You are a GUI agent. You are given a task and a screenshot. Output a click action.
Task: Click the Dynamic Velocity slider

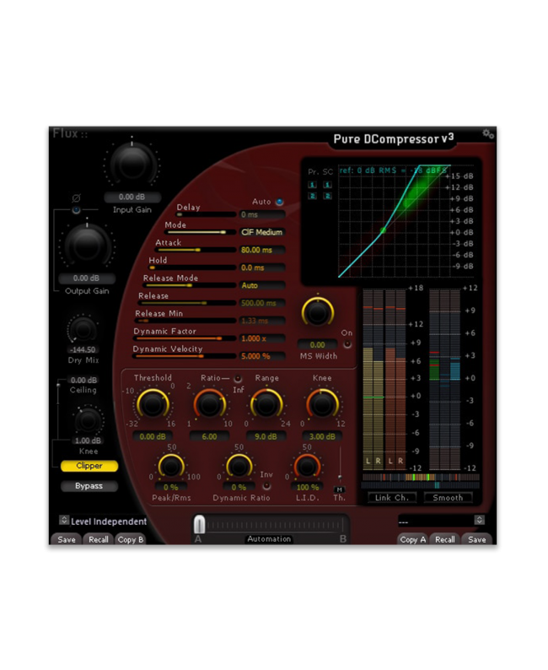(x=184, y=356)
